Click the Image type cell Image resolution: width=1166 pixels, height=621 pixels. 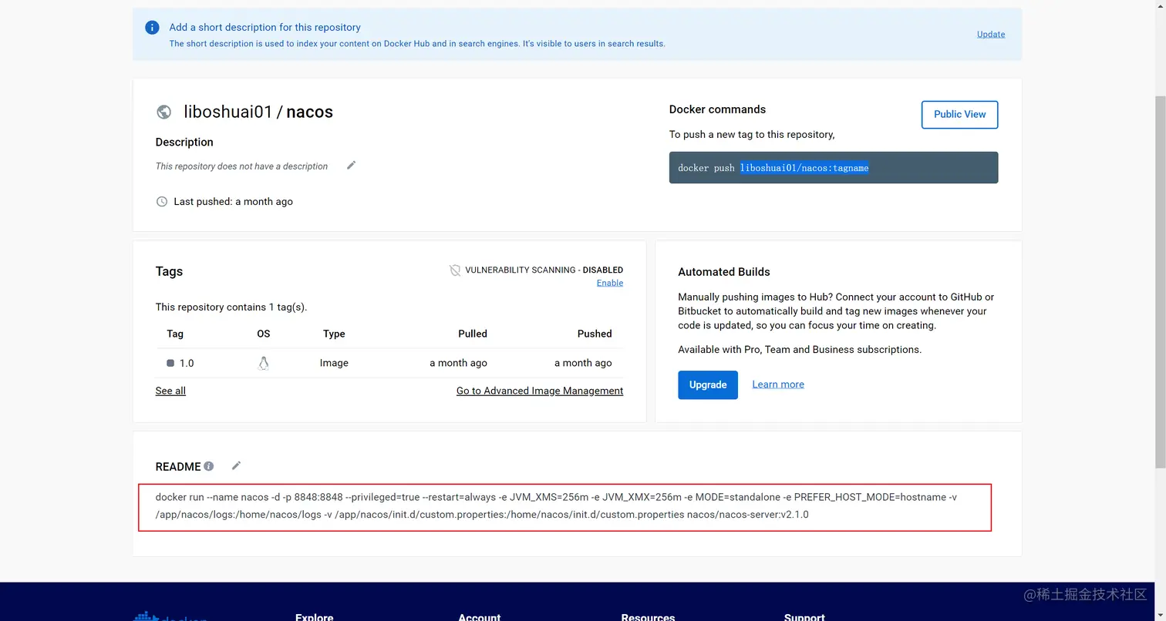tap(334, 363)
